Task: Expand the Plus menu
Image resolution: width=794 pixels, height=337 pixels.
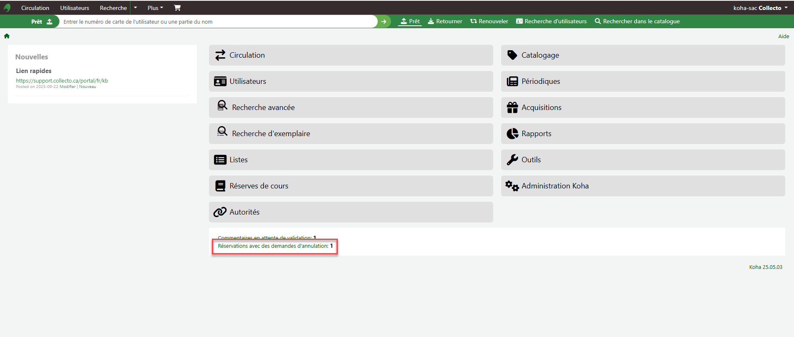Action: [x=155, y=8]
